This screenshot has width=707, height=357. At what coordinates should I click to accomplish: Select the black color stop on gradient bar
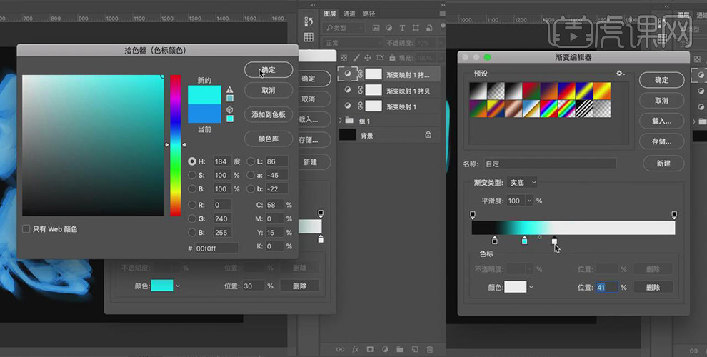pos(495,240)
